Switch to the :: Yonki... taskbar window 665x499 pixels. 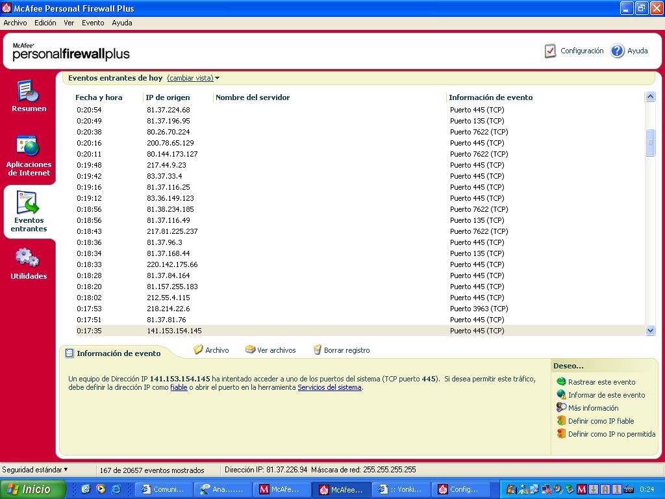coord(401,490)
